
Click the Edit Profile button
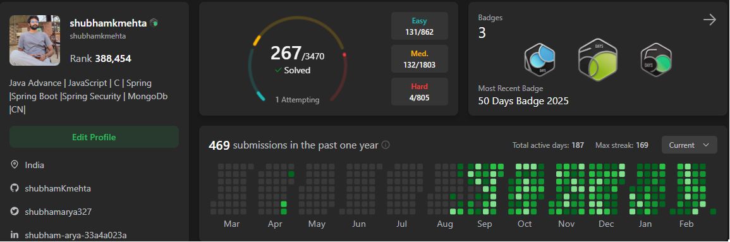(94, 137)
